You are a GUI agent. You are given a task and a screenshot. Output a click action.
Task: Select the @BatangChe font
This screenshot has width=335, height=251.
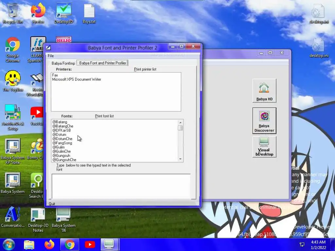115,126
